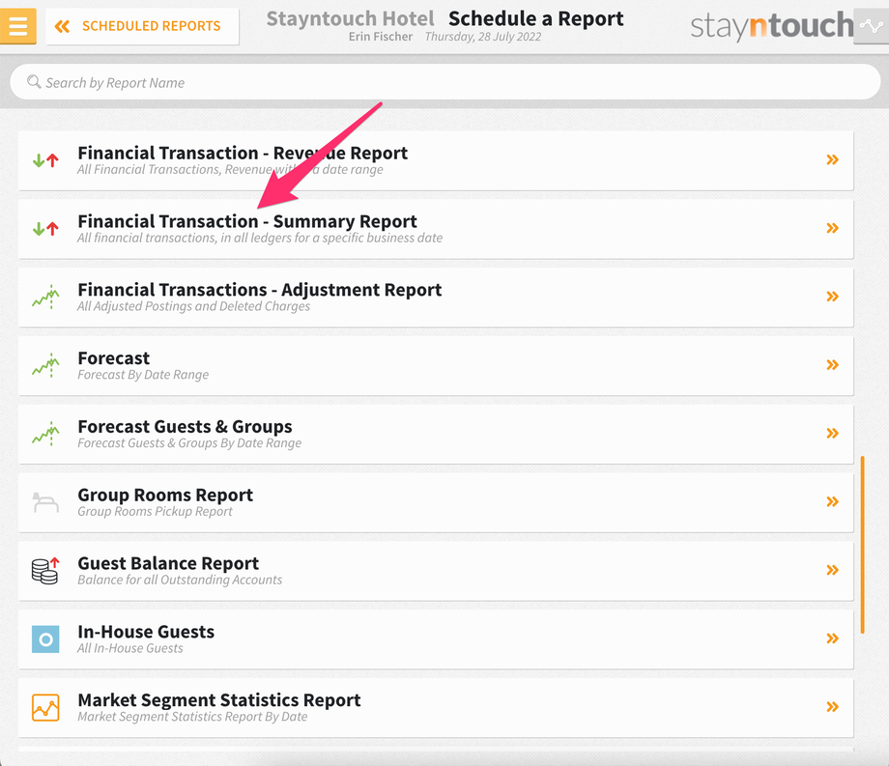Image resolution: width=889 pixels, height=766 pixels.
Task: Expand Market Segment Statistics Report chevron
Action: (x=832, y=706)
